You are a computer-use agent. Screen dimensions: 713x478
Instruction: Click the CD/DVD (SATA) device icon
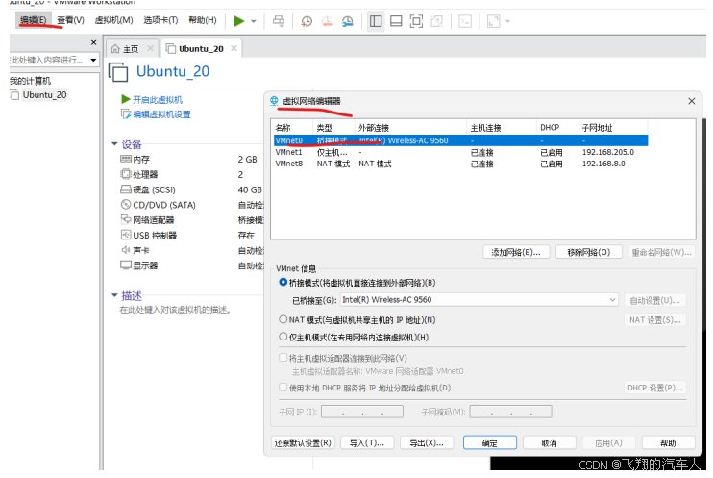tap(126, 205)
